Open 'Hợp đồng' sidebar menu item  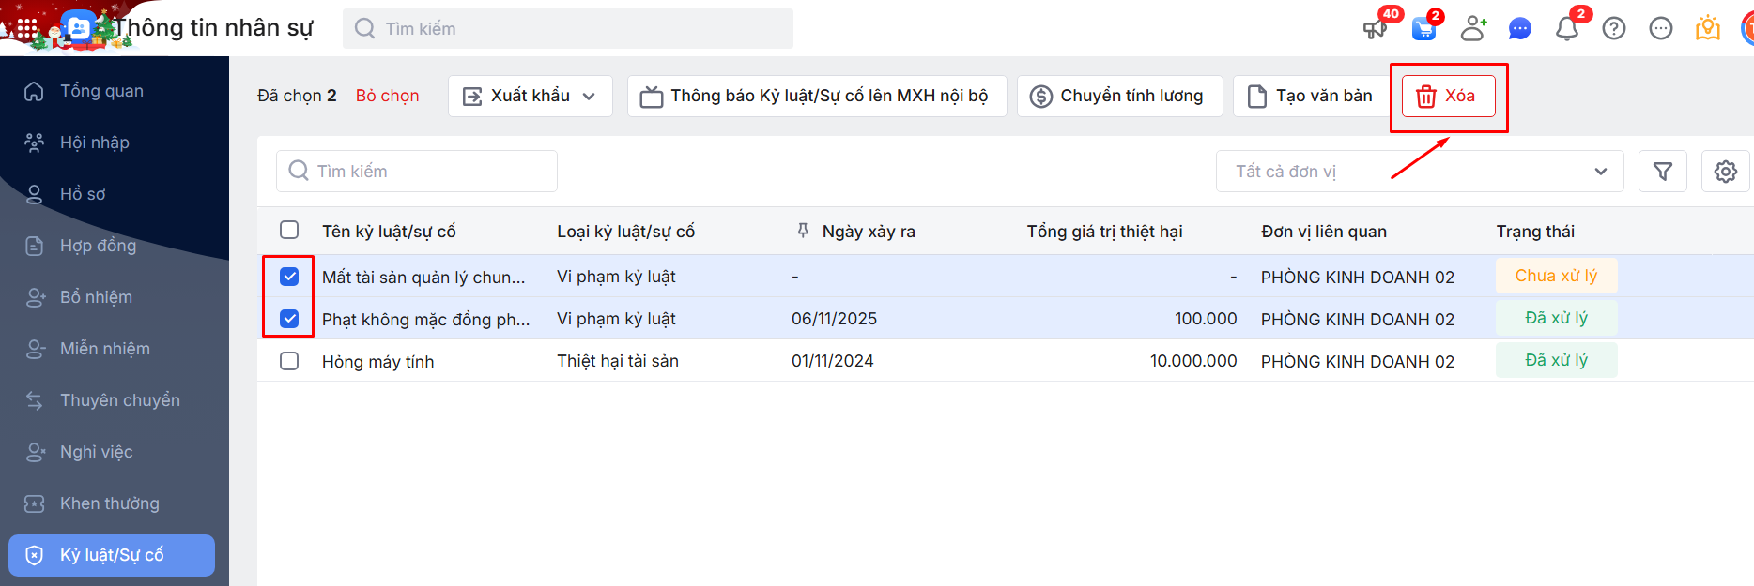tap(98, 246)
